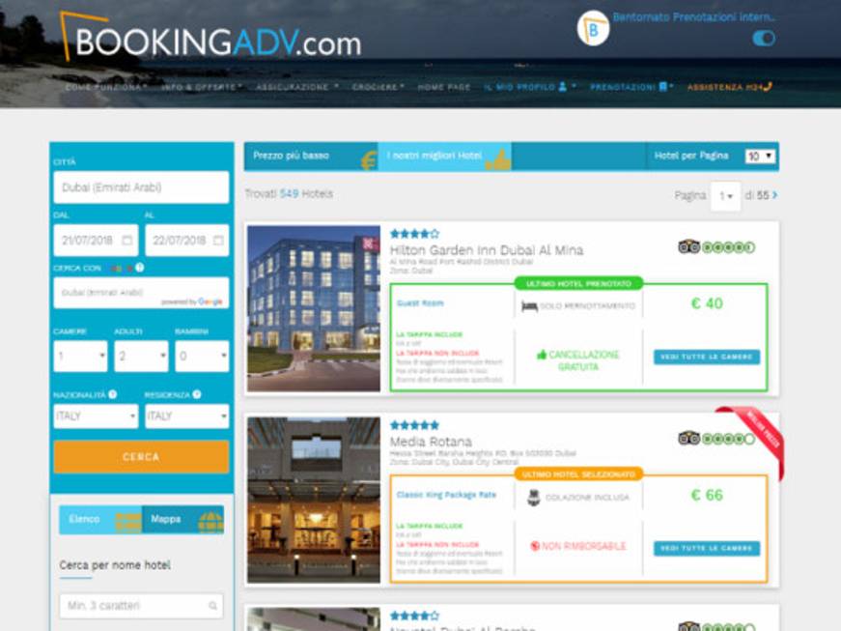Click the thumbs-up icon on best hotels tab
841x631 pixels.
click(x=498, y=159)
